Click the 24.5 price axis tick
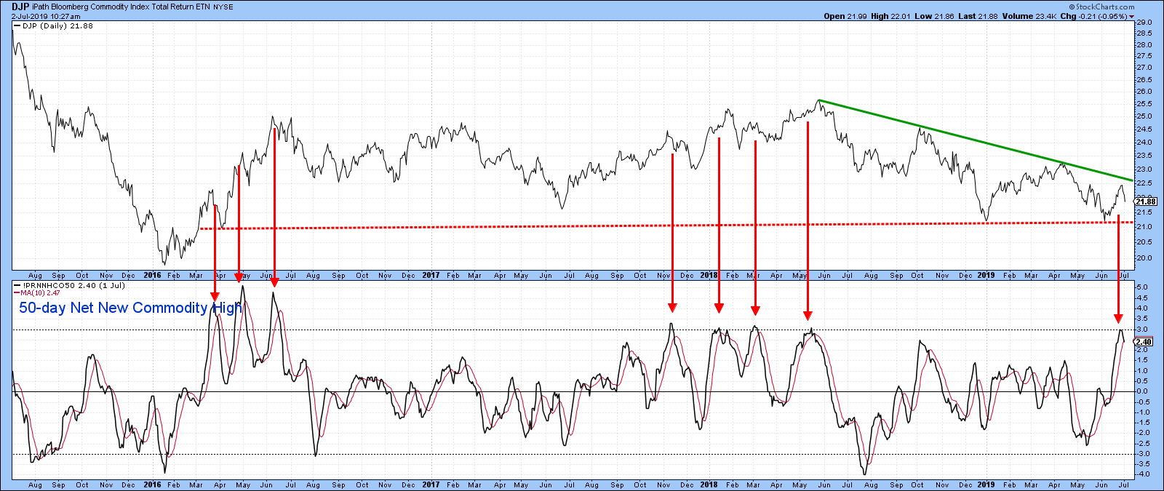1164x491 pixels. 1144,130
